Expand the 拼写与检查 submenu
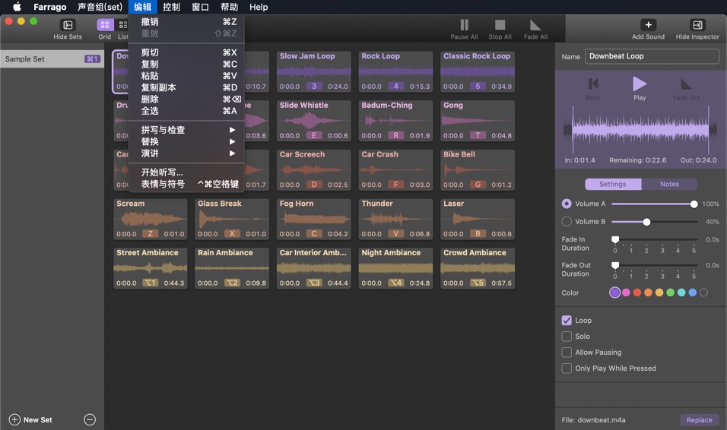 click(186, 130)
